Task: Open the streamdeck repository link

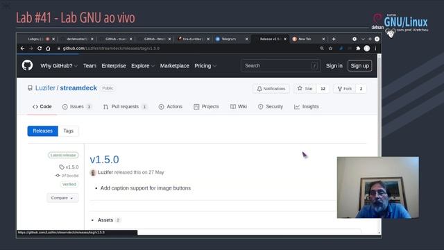Action: 78,88
